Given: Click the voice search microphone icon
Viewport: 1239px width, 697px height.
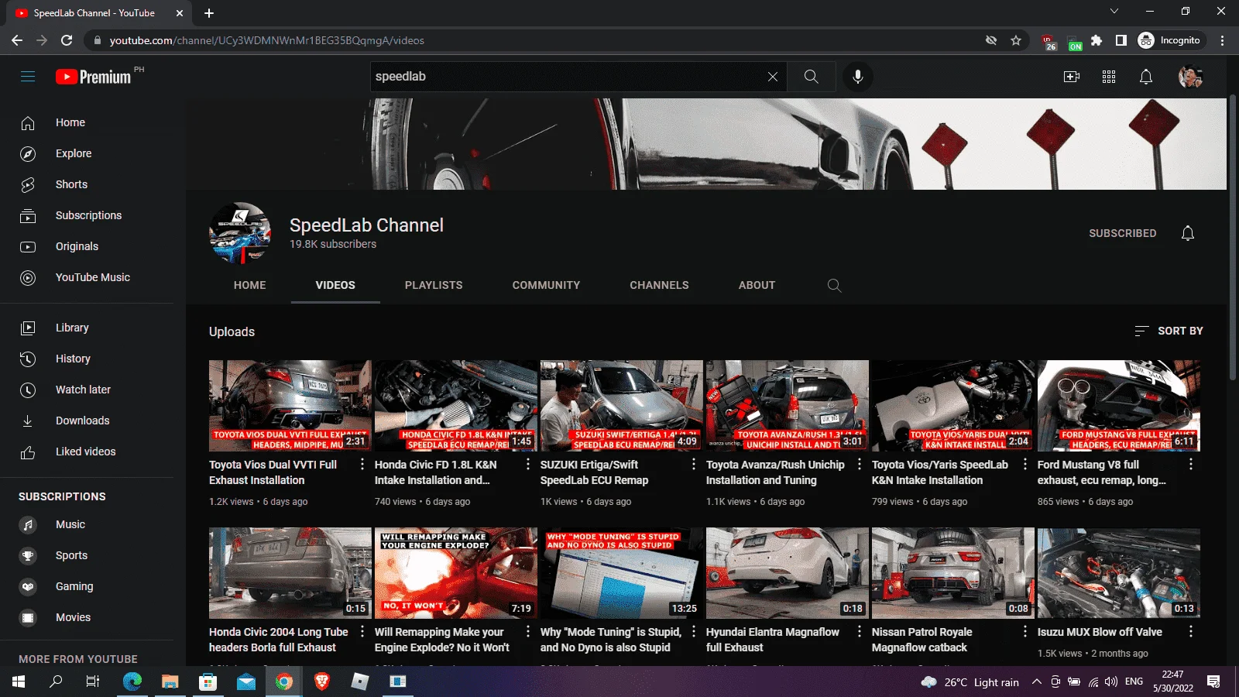Looking at the screenshot, I should (x=858, y=77).
